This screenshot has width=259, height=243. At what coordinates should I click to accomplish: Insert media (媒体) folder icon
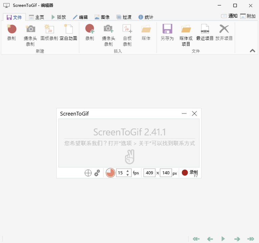tap(146, 33)
